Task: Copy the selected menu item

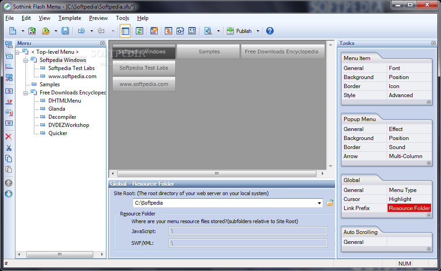Action: pyautogui.click(x=9, y=159)
